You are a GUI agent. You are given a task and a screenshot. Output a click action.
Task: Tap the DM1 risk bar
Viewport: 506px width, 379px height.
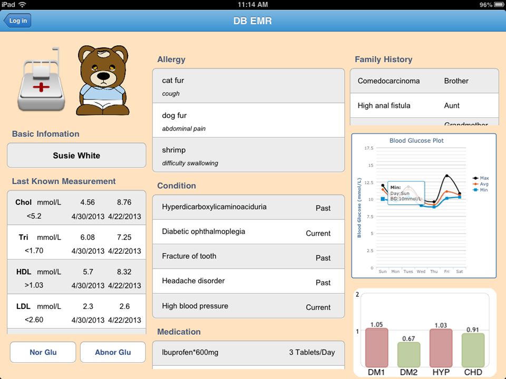376,348
